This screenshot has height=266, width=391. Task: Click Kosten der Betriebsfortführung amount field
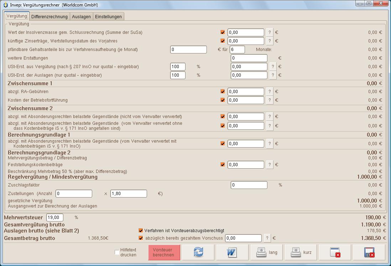[x=246, y=100]
